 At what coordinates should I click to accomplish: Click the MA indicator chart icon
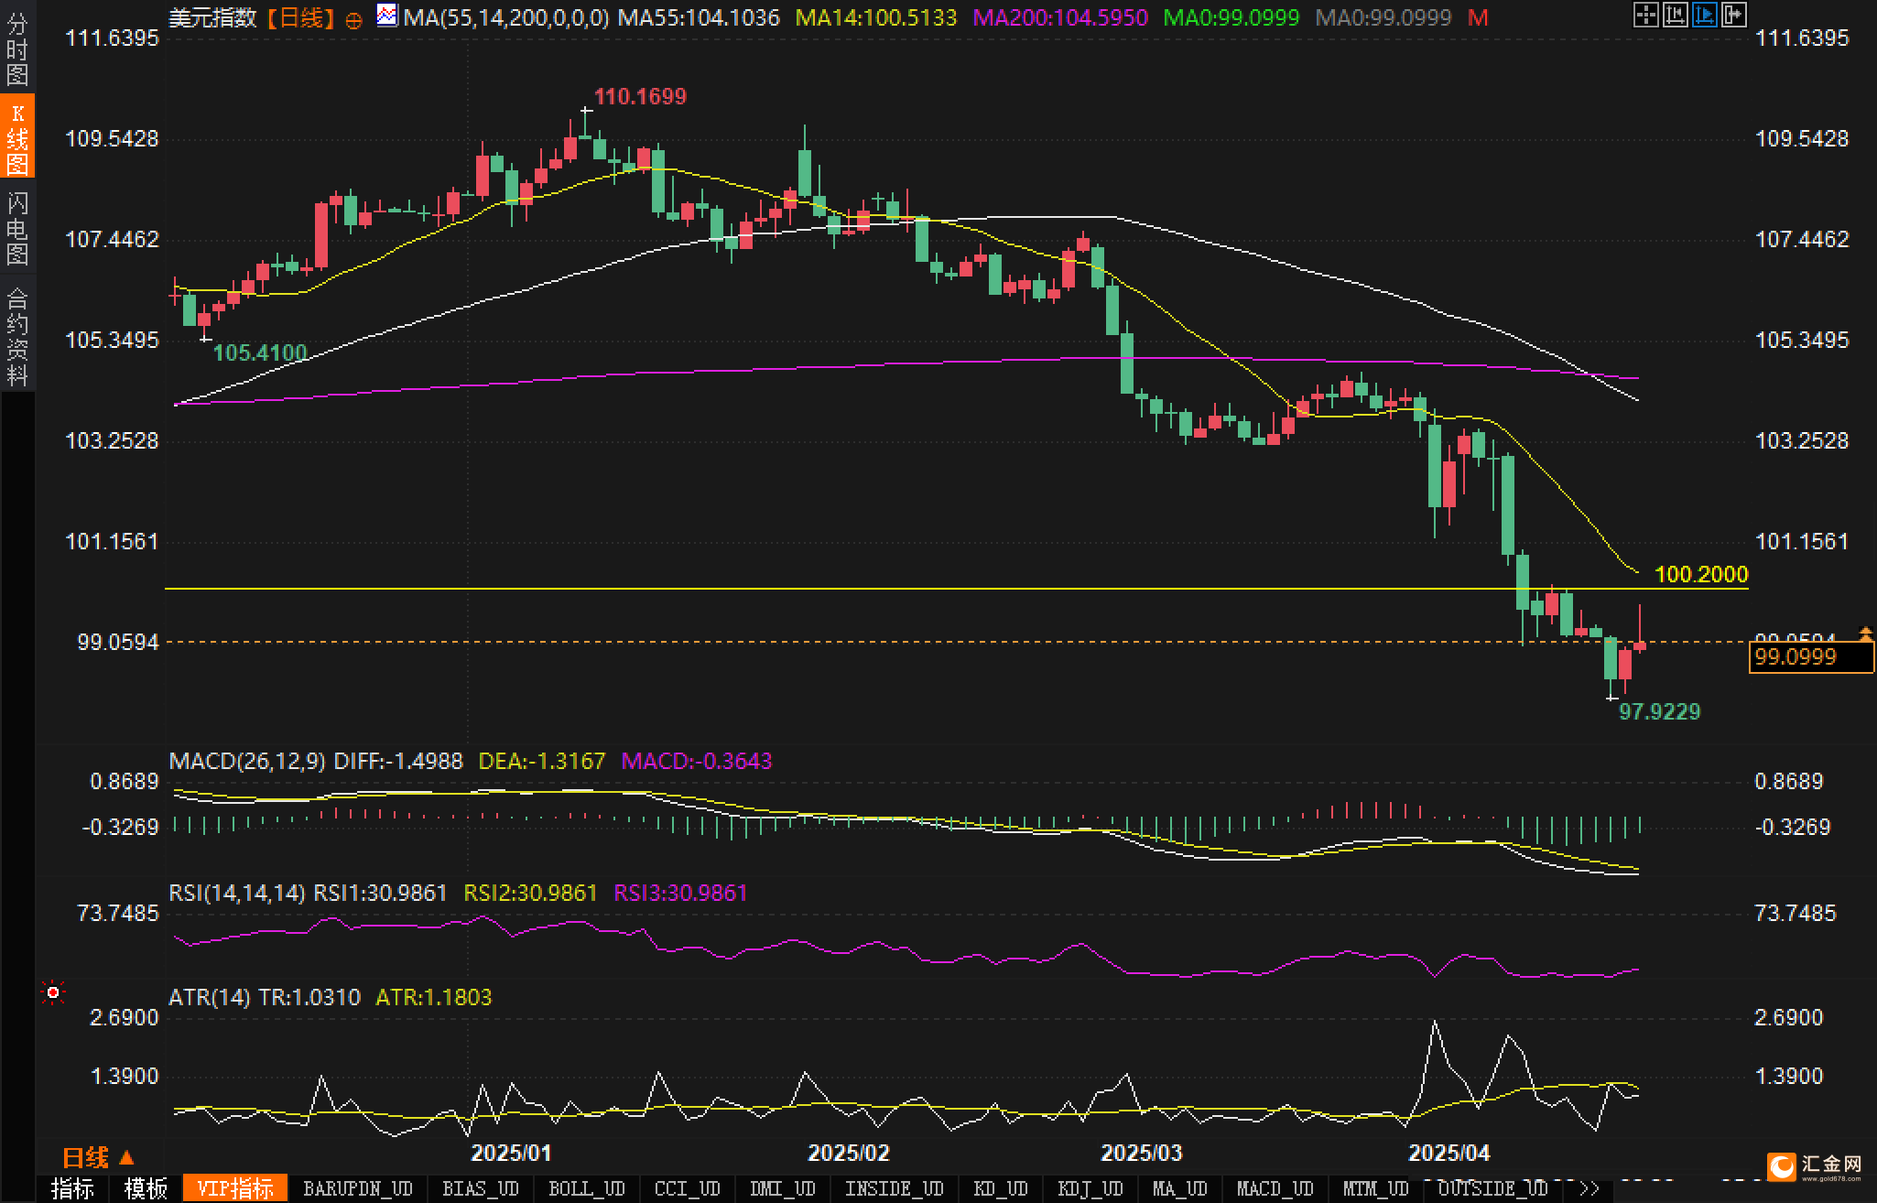click(x=387, y=16)
